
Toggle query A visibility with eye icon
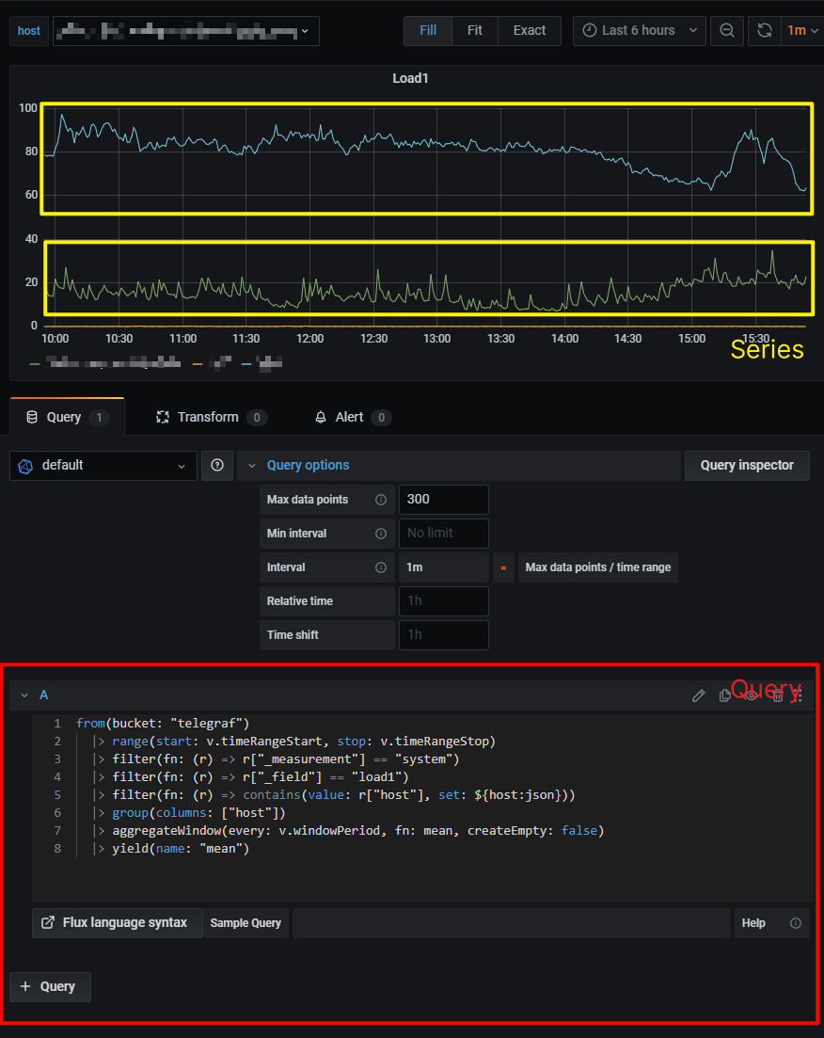point(751,695)
